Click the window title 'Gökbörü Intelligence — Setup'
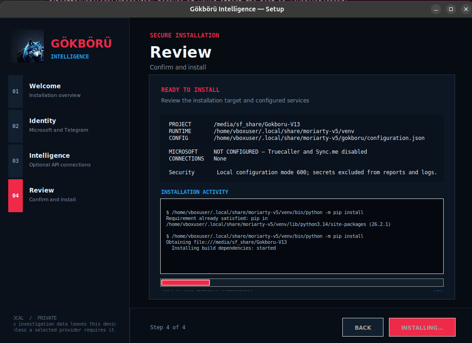 tap(237, 9)
